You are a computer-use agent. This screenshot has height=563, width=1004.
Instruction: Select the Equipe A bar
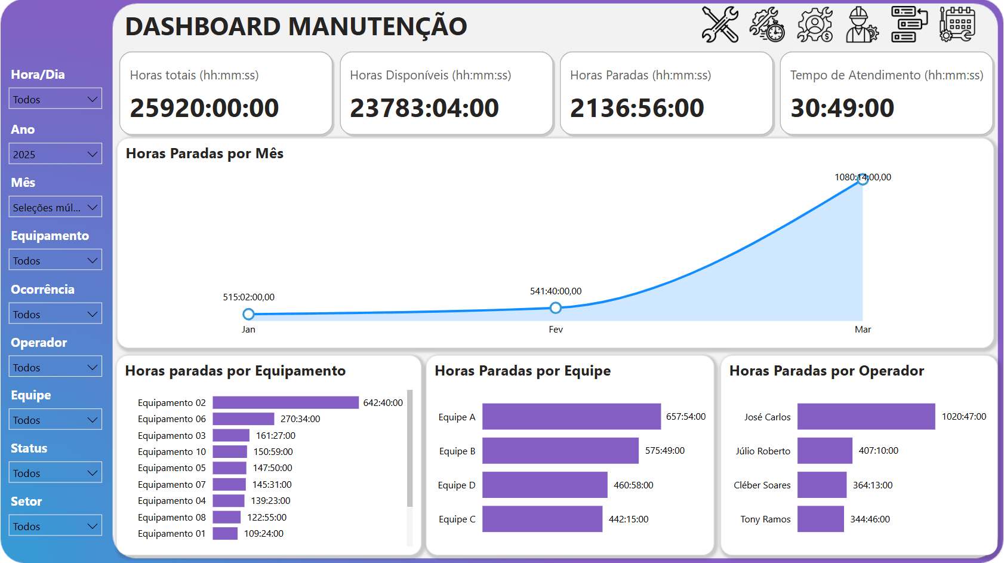572,417
